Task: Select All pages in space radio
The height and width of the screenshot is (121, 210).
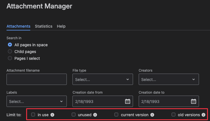Action: pyautogui.click(x=10, y=45)
